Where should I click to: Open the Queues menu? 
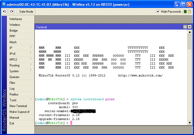pos(15,77)
